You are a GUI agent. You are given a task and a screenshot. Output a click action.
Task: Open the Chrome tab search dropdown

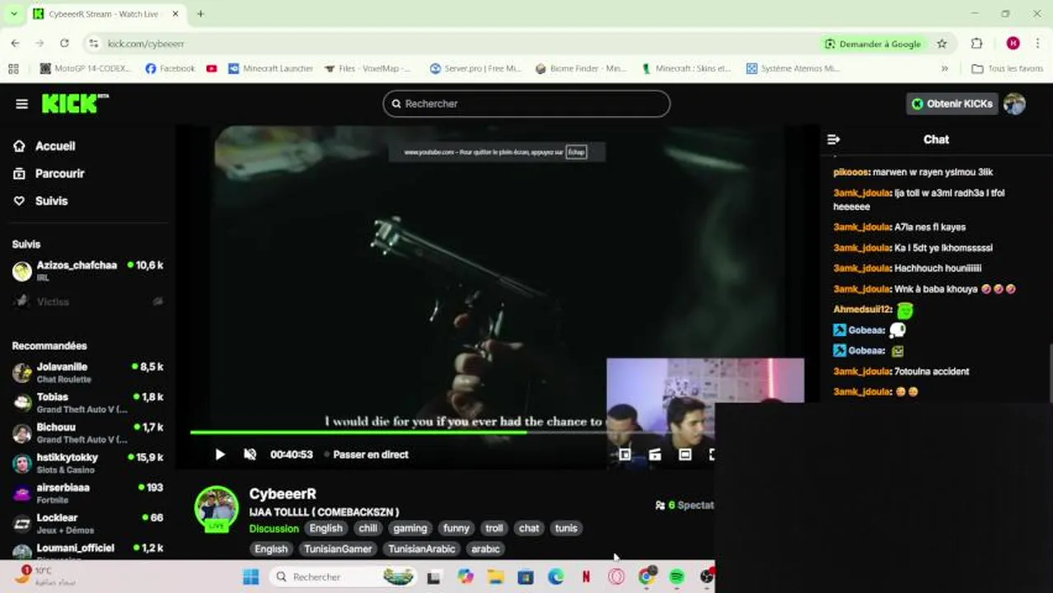point(13,14)
